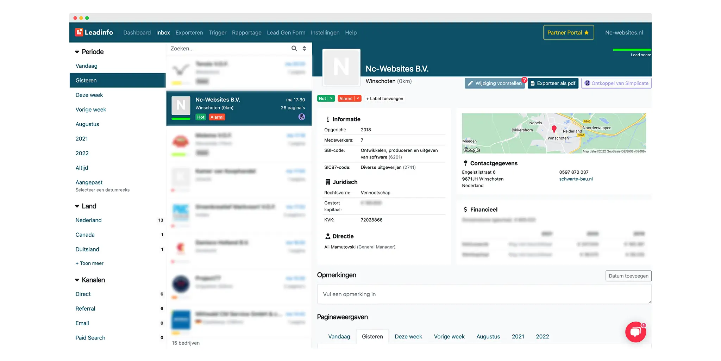Switch to 2021 tab in Paginaweergaven
The height and width of the screenshot is (361, 721).
point(518,336)
